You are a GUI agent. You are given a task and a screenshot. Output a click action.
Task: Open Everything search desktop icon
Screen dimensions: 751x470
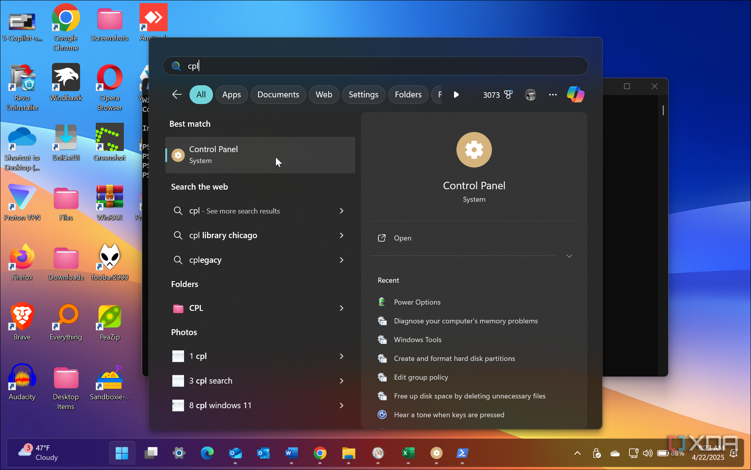click(x=66, y=322)
